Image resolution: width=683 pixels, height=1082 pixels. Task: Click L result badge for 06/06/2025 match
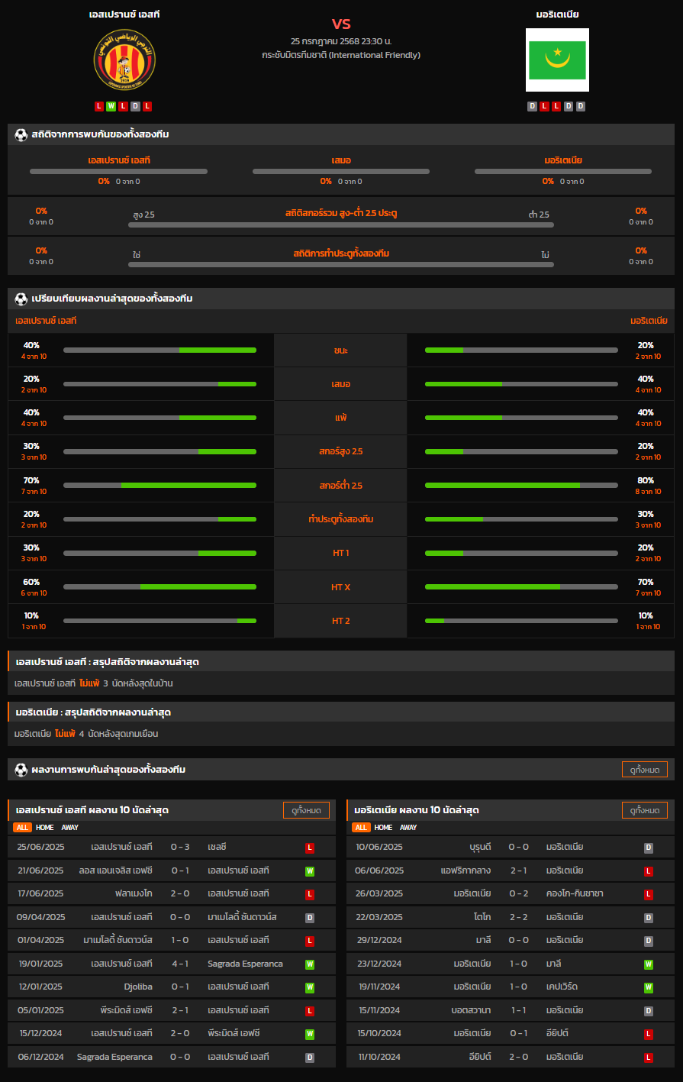pyautogui.click(x=649, y=871)
